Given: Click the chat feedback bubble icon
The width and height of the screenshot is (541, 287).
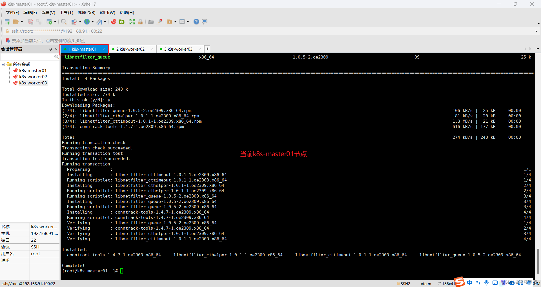Looking at the screenshot, I should click(205, 22).
